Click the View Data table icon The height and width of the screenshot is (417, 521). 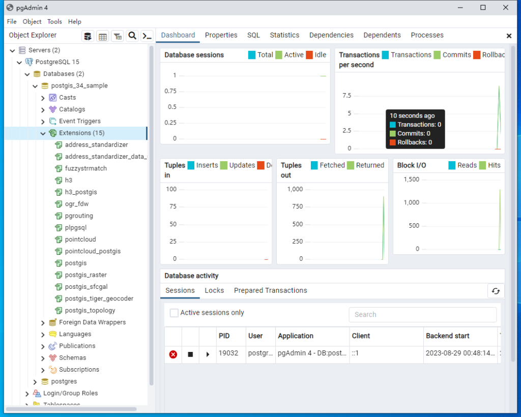(103, 36)
